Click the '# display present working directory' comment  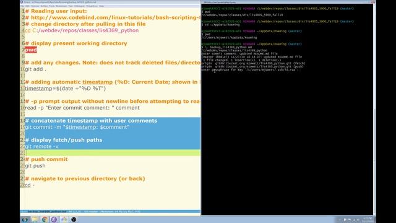(x=76, y=43)
